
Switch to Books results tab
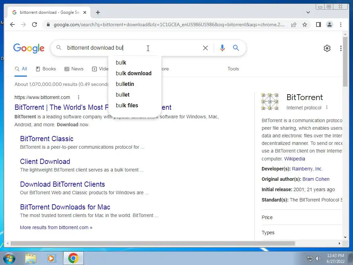46,69
